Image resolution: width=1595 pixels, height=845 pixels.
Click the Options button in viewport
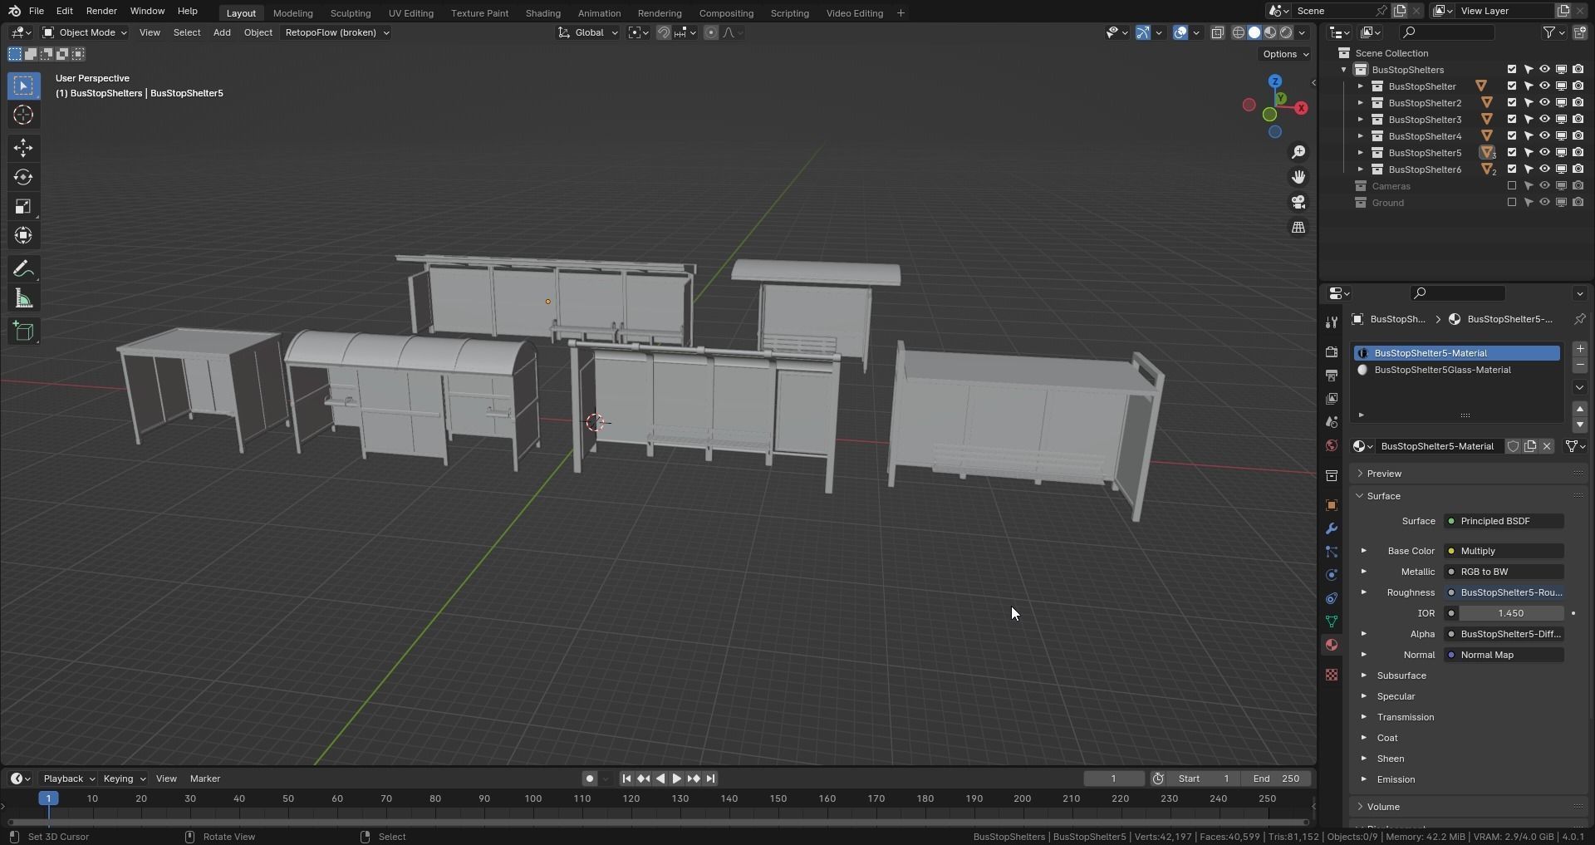[x=1285, y=54]
